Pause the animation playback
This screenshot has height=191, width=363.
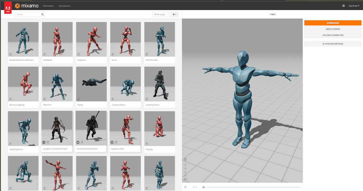pos(185,187)
